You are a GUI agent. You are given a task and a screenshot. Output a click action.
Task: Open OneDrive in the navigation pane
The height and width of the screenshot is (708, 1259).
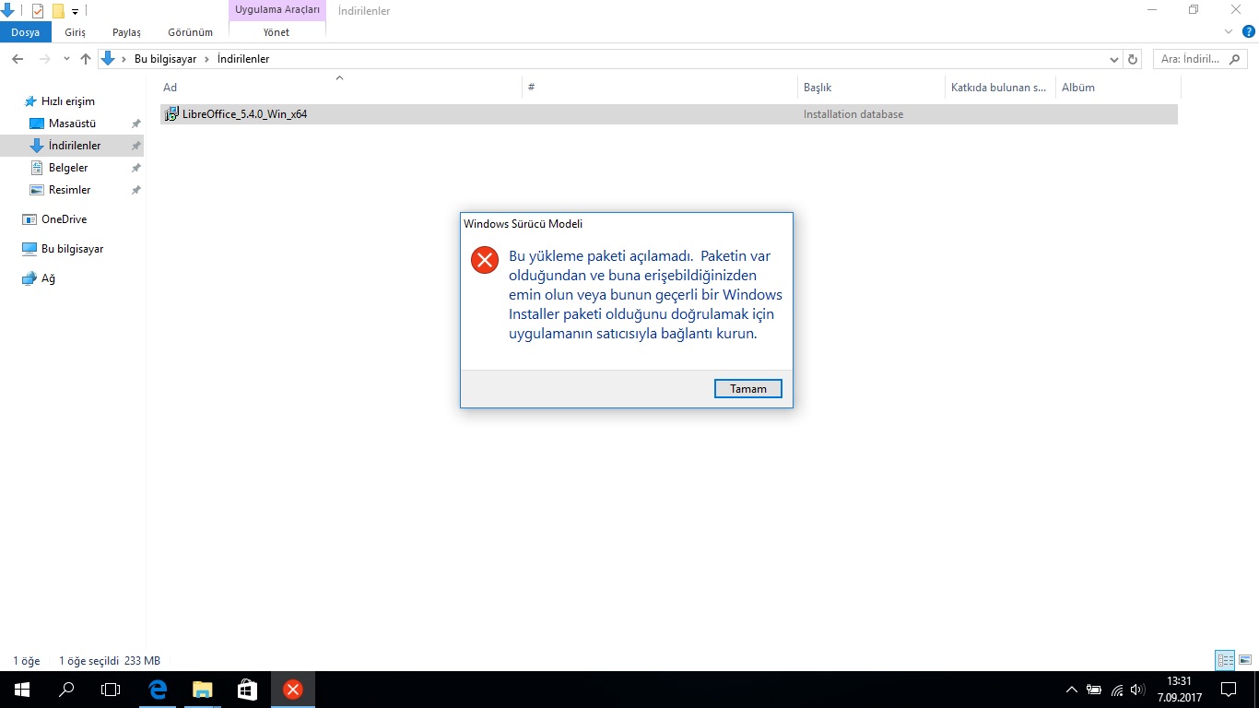point(64,219)
